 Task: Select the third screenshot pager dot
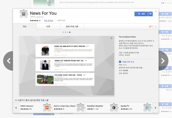(x=67, y=32)
